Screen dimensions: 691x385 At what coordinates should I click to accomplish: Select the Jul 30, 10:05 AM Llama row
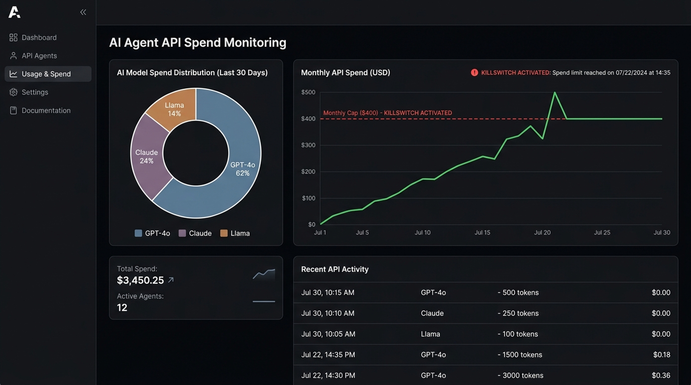[486, 334]
